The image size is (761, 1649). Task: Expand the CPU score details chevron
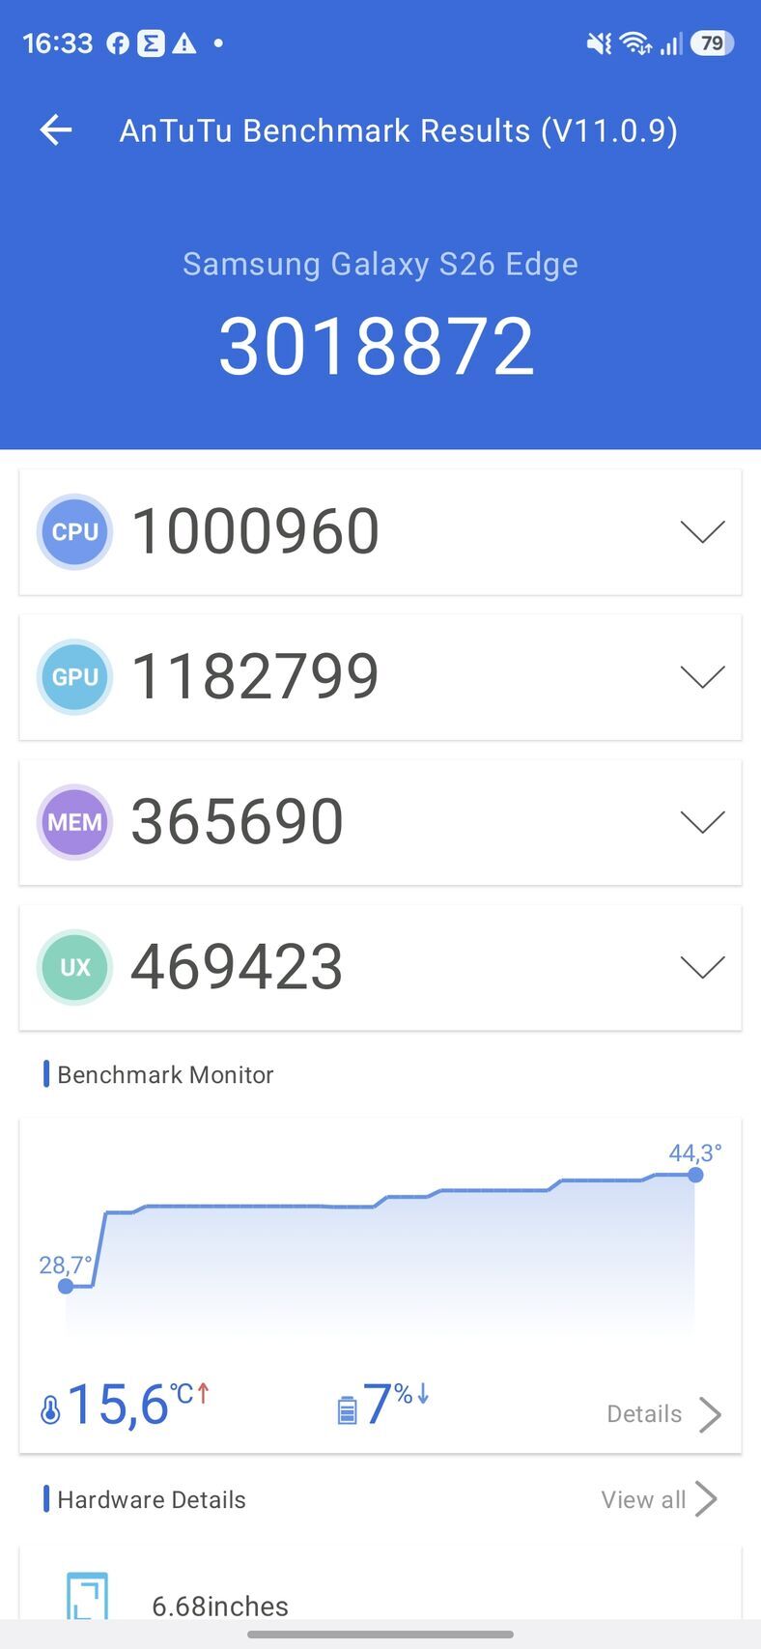702,532
